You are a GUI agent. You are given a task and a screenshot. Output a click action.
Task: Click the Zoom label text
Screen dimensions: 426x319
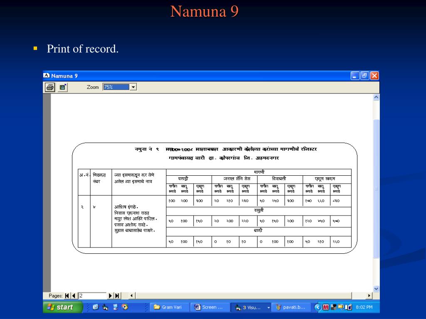pyautogui.click(x=93, y=87)
